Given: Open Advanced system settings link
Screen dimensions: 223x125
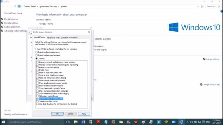Looking at the screenshot, I should point(15,31).
